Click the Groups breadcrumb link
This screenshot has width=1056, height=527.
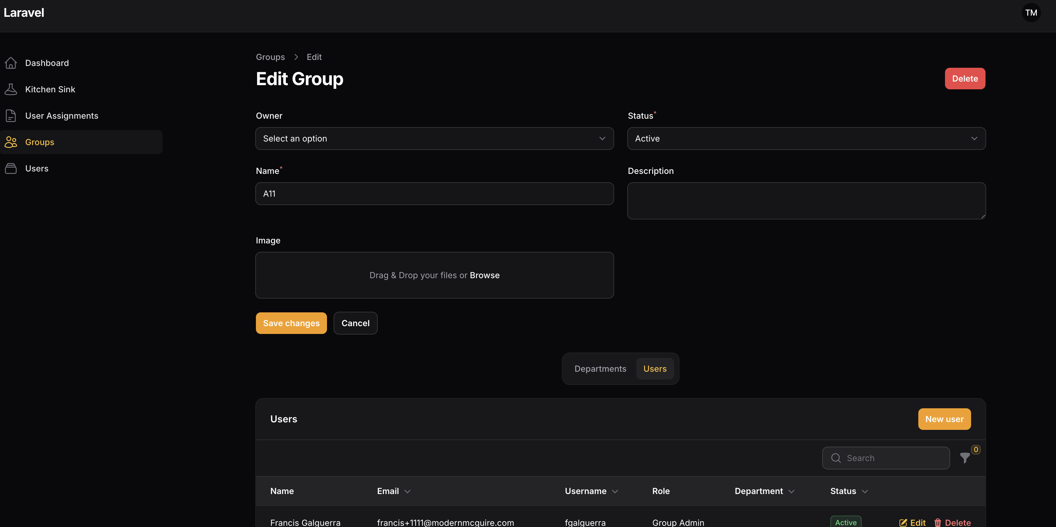pos(270,57)
